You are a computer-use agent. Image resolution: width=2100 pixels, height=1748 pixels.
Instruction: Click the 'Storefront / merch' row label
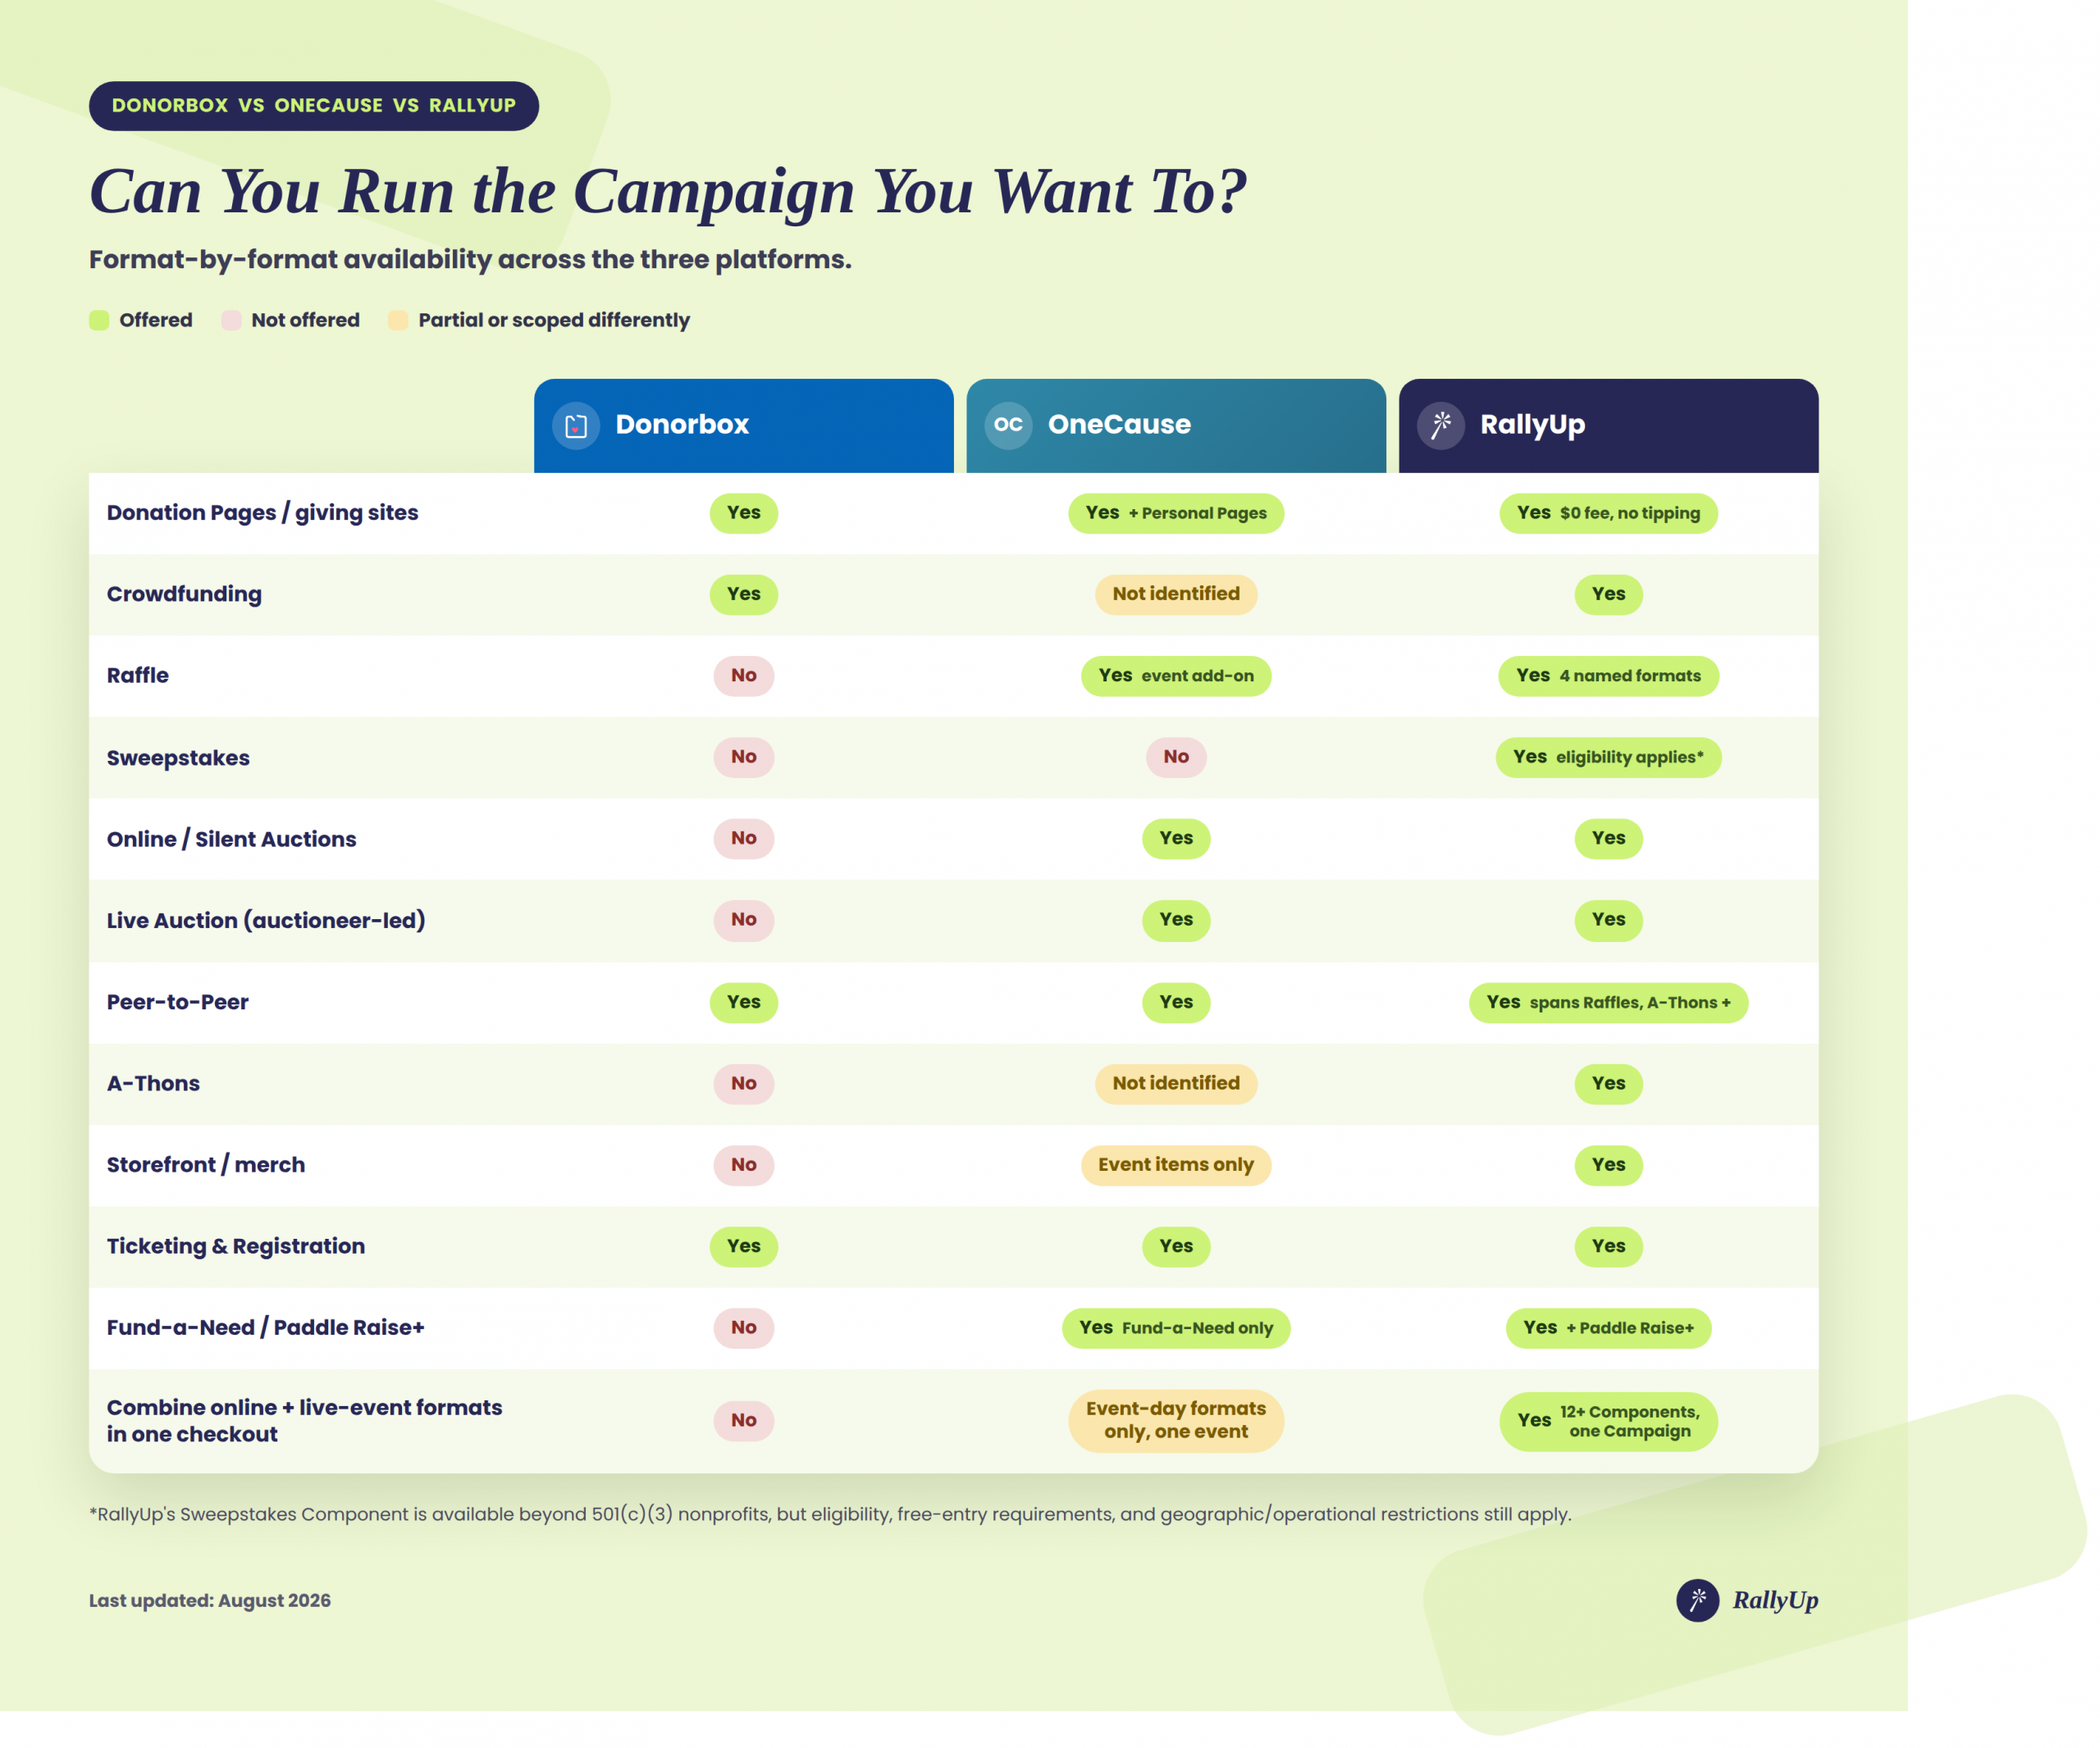pos(206,1165)
